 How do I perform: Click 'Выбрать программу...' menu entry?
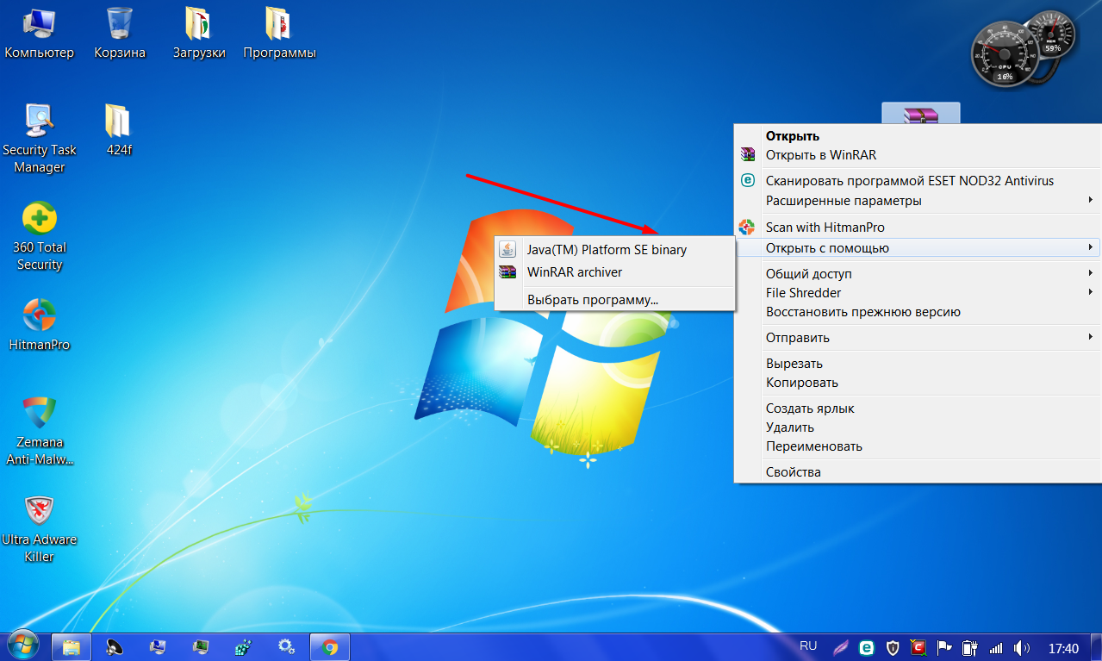[592, 300]
